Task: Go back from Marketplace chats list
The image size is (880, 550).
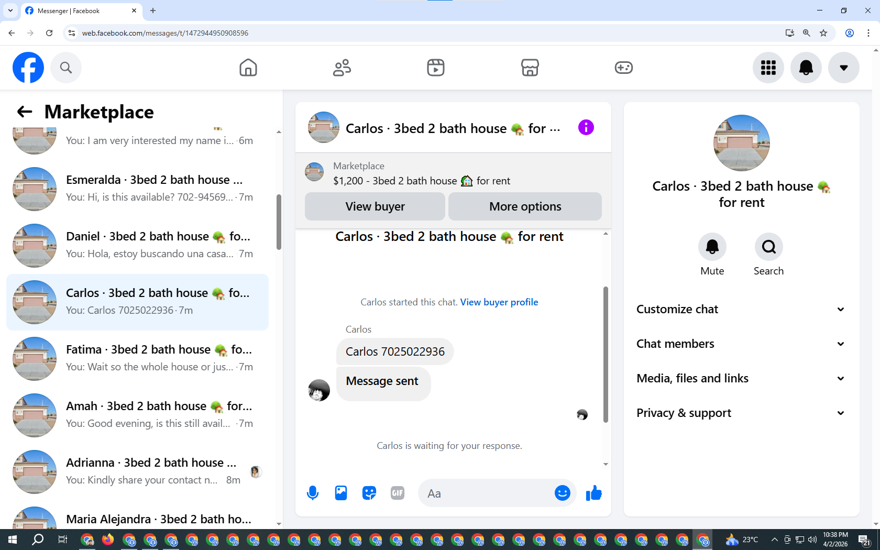Action: point(25,112)
